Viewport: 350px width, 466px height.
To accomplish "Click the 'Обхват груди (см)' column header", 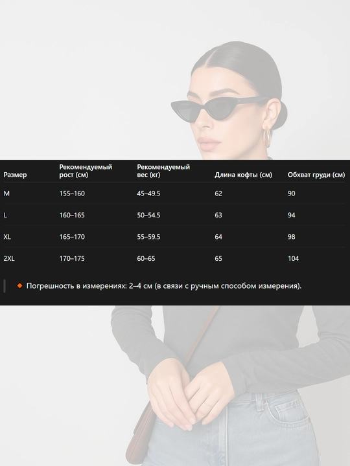I will [316, 175].
